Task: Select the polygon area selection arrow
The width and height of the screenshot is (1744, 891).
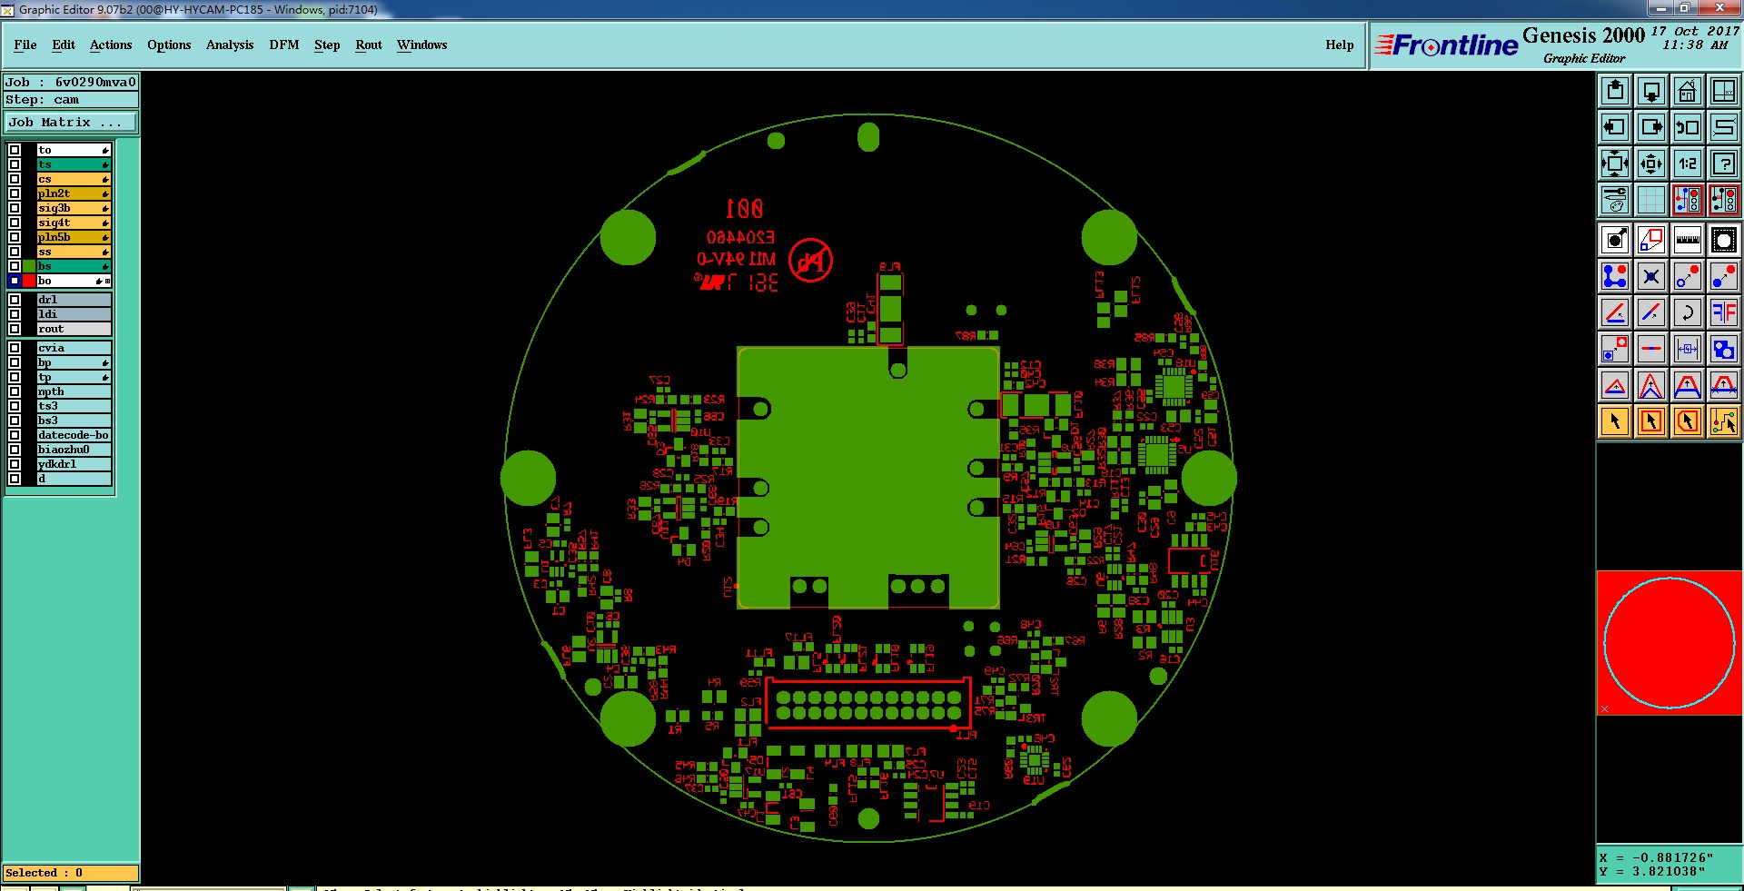Action: click(x=1688, y=421)
